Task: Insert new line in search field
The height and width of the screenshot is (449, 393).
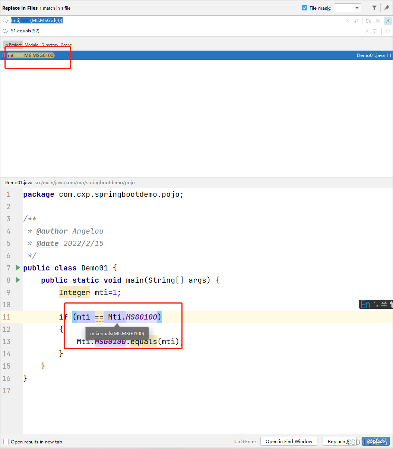Action: pyautogui.click(x=356, y=21)
